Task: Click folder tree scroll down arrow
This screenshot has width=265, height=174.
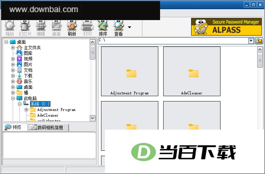Action: tap(93, 118)
